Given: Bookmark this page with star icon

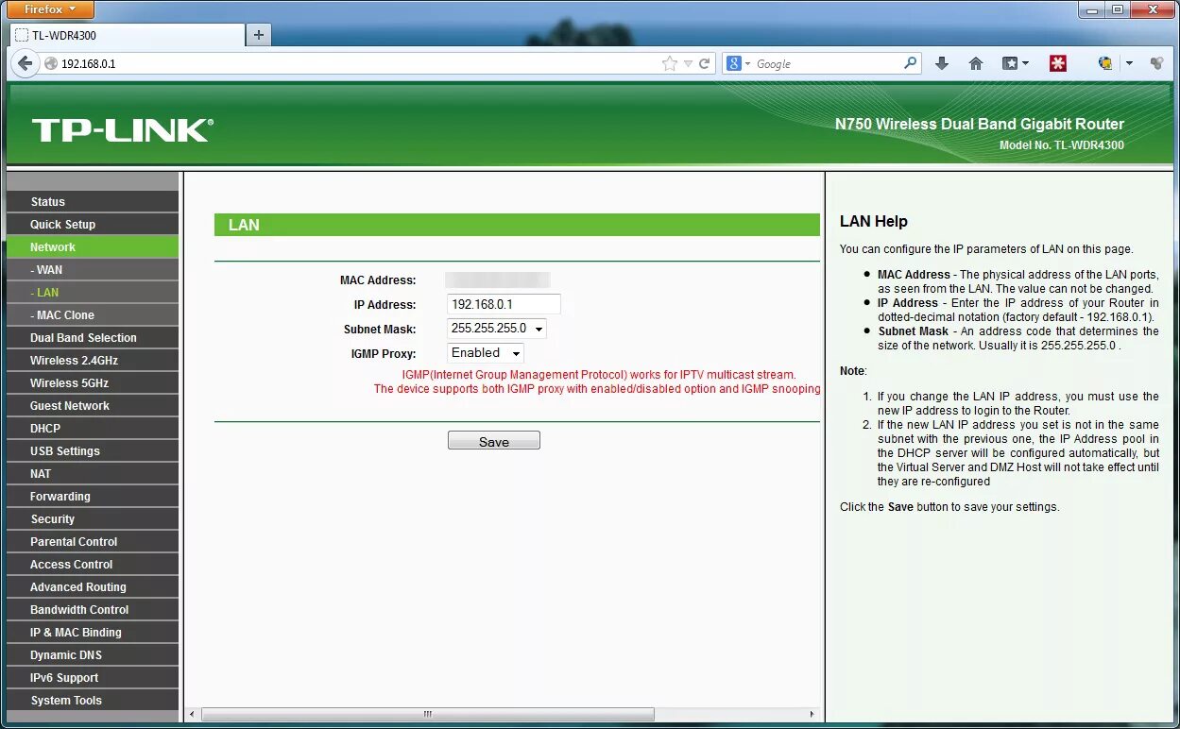Looking at the screenshot, I should [670, 63].
